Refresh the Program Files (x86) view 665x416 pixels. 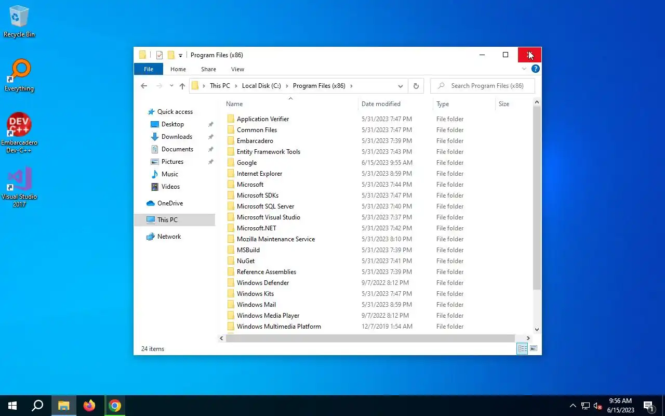[416, 86]
